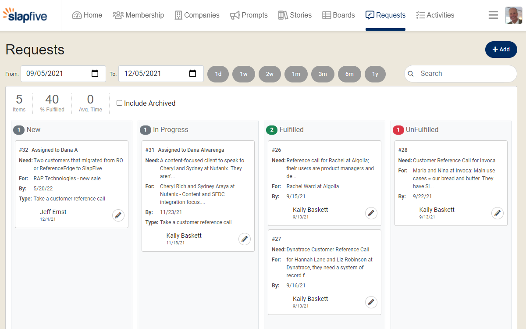Click the Jeff Ernst author name
526x329 pixels.
(53, 212)
